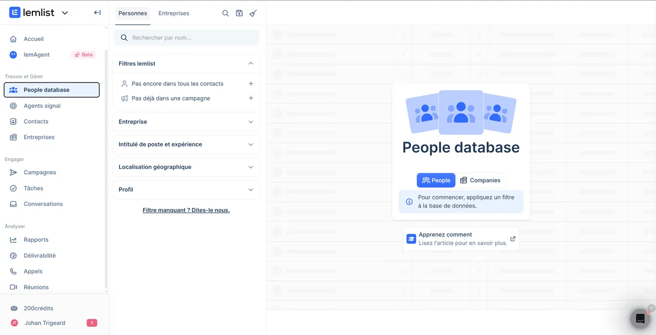This screenshot has width=656, height=335.
Task: Click the red notification badge showing 1
Action: click(x=92, y=323)
